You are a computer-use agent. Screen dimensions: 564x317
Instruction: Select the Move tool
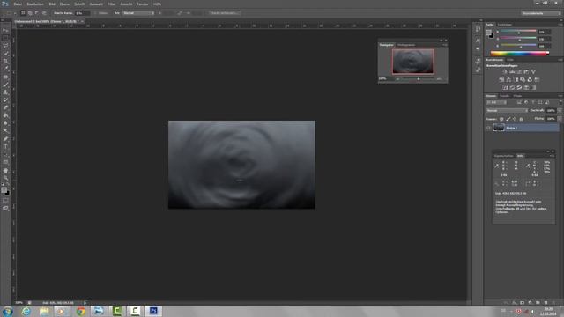(x=5, y=31)
